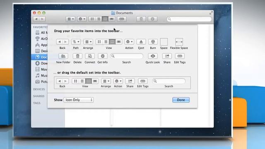Screen dimensions: 265x149
Task: Click the Quick Look eye icon
Action: tap(153, 56)
